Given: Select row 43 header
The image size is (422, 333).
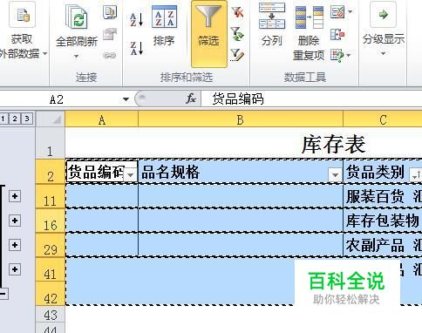Looking at the screenshot, I should [x=50, y=315].
